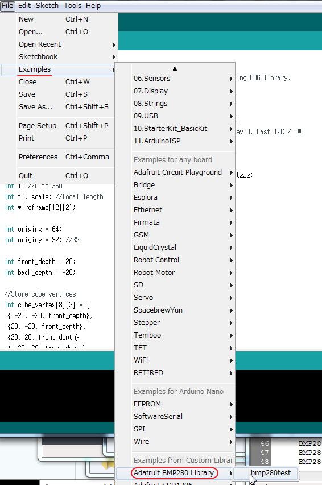Choose Quit in File menu
322x485 pixels.
[58, 176]
